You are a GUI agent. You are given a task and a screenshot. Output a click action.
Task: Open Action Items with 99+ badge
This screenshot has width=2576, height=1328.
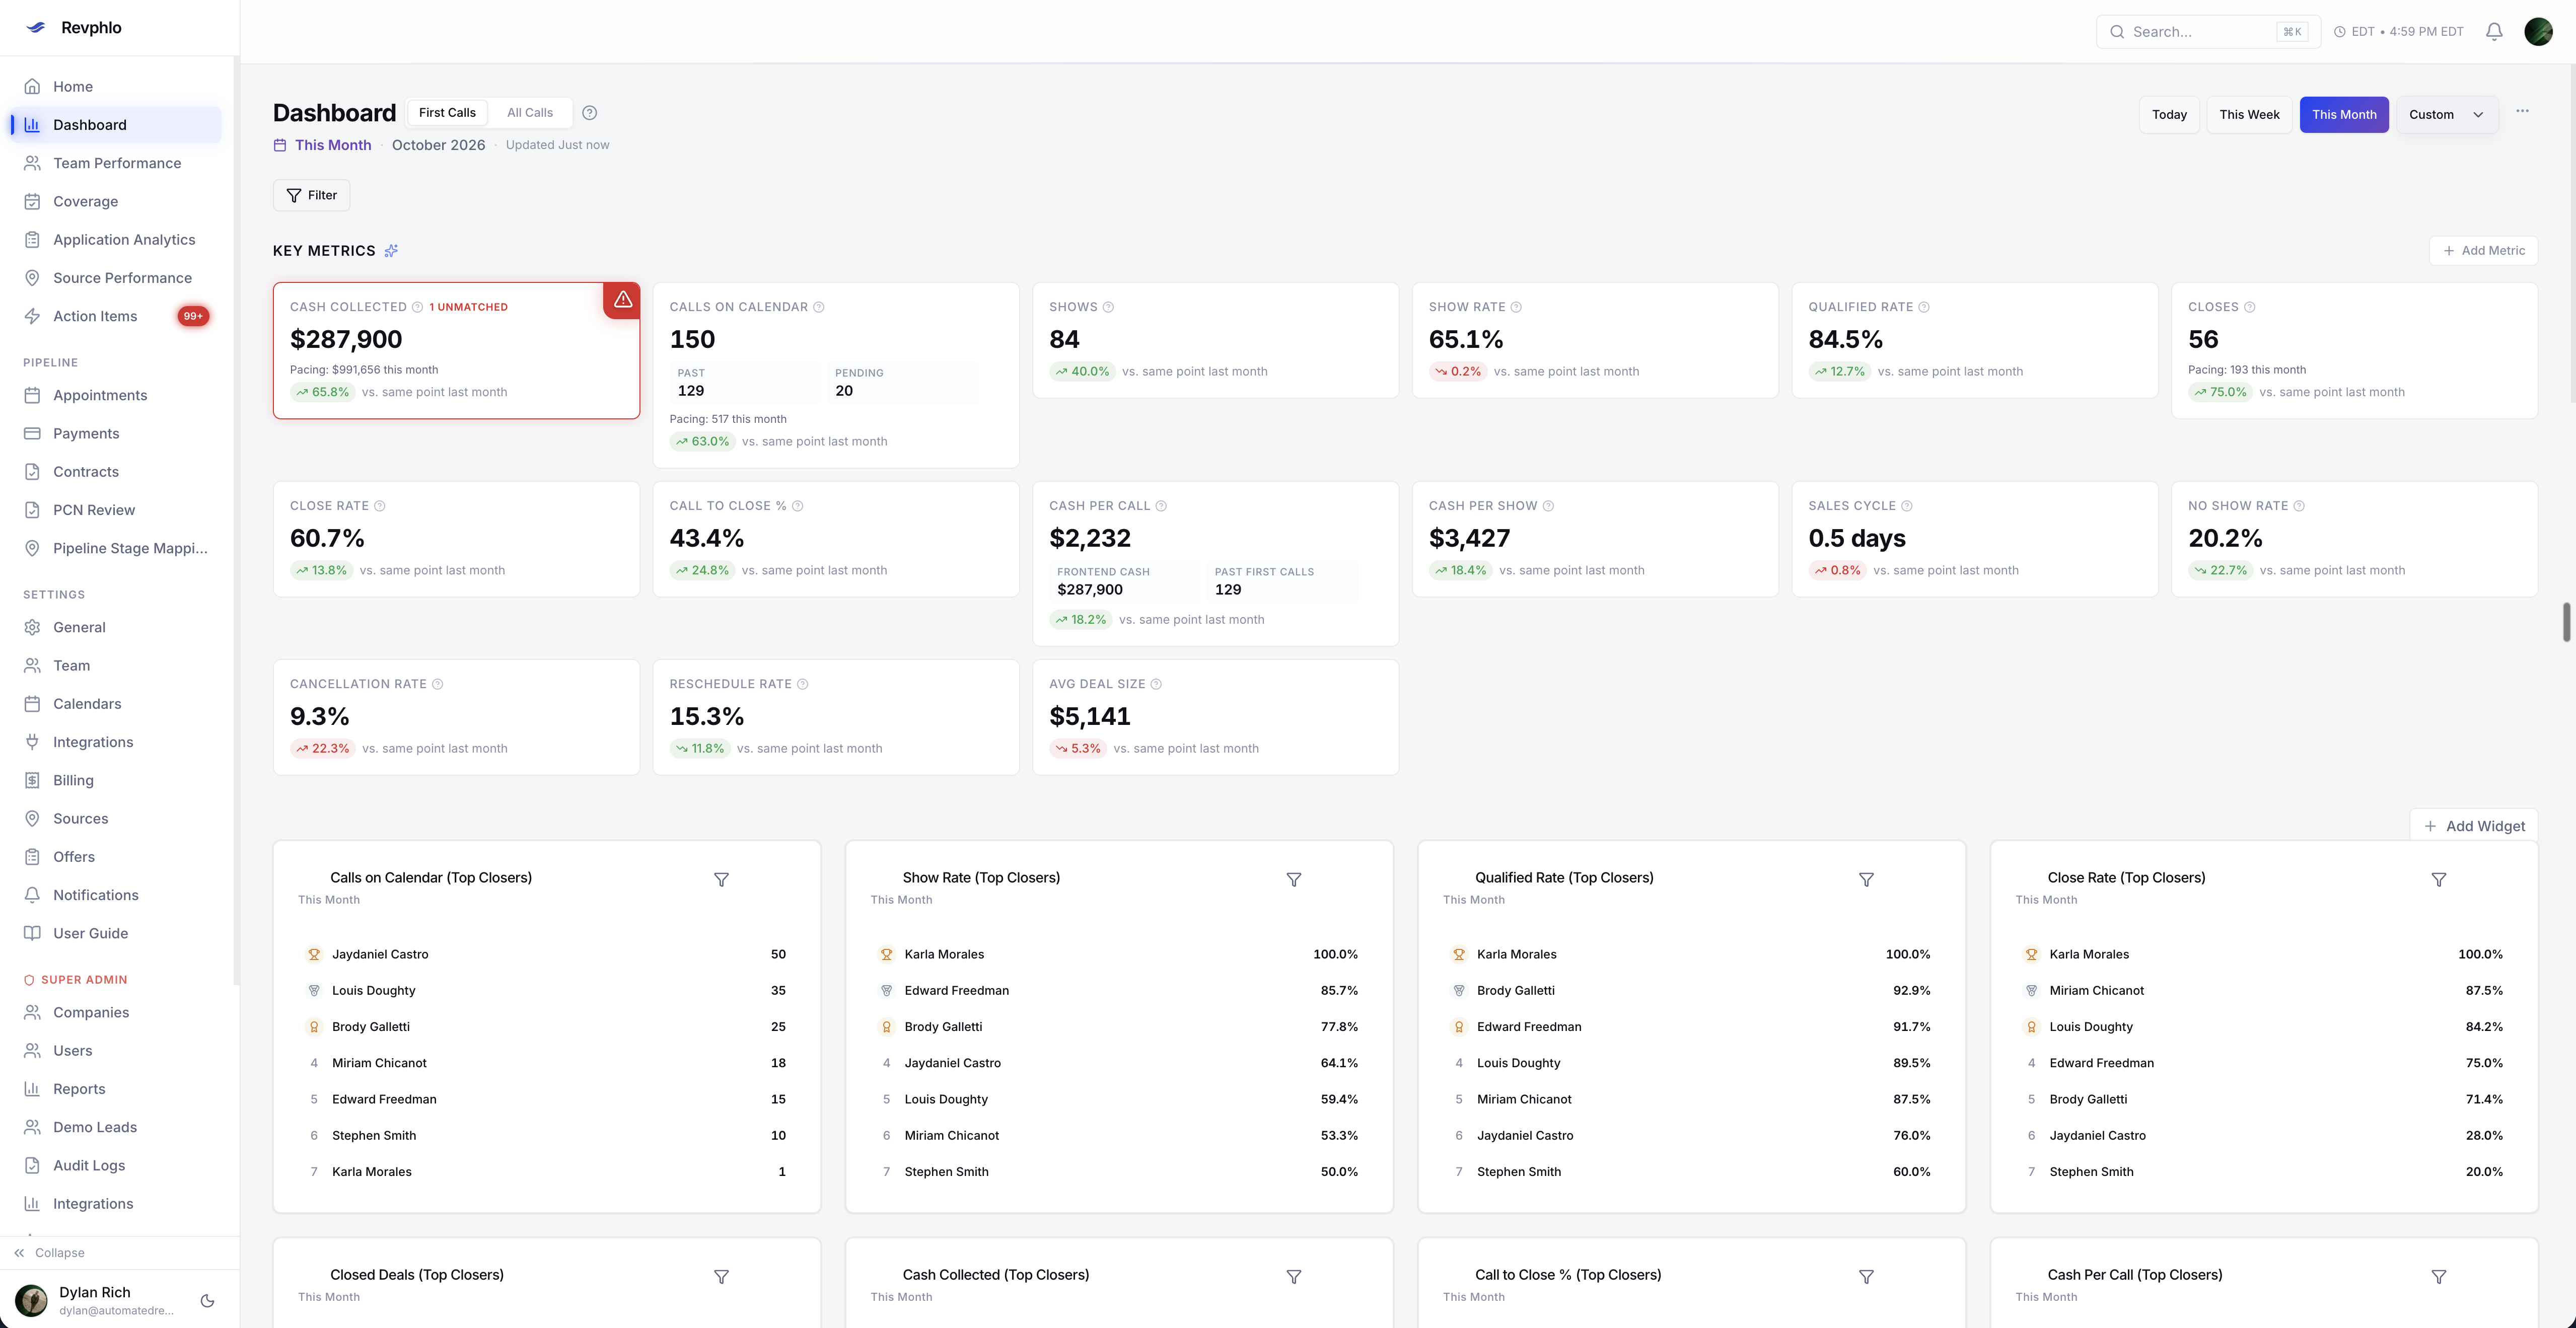pos(116,316)
